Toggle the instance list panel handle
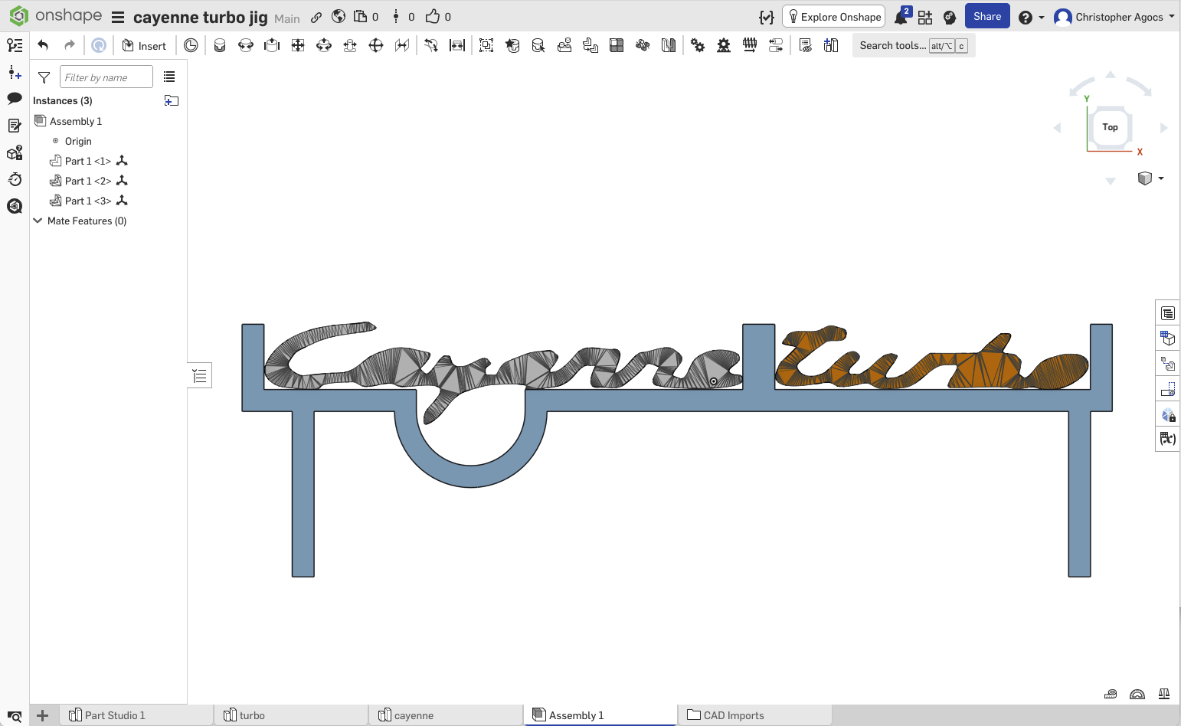Viewport: 1181px width, 726px height. click(x=200, y=375)
